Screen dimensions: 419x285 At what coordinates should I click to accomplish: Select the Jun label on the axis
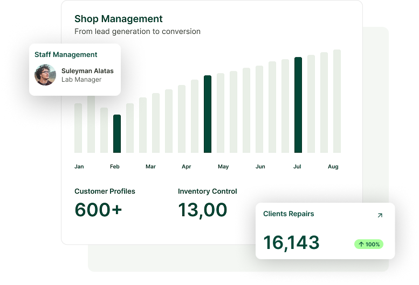click(260, 167)
